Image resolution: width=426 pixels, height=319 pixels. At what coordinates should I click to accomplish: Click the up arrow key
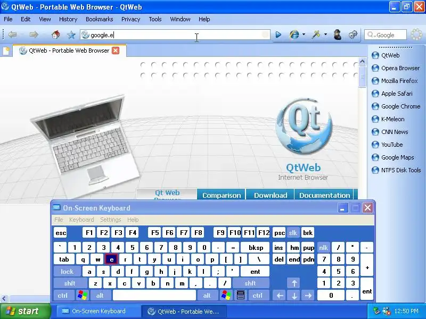[x=294, y=283]
